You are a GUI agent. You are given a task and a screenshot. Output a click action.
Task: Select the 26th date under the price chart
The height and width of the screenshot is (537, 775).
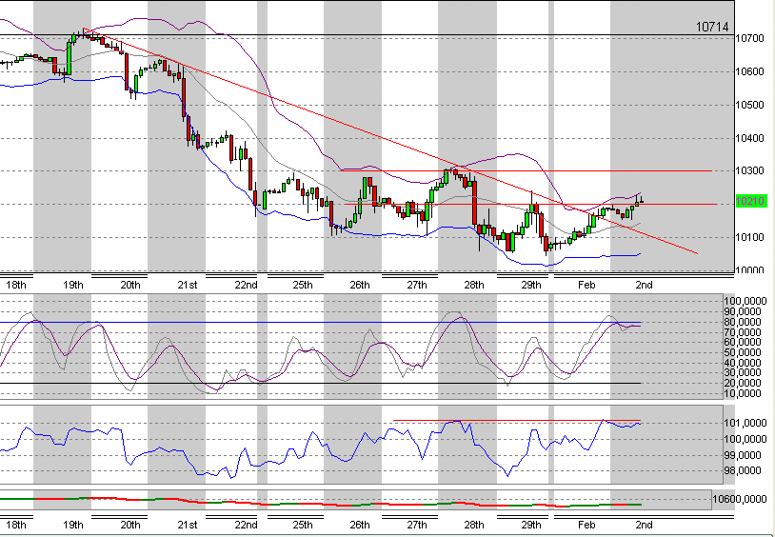359,286
